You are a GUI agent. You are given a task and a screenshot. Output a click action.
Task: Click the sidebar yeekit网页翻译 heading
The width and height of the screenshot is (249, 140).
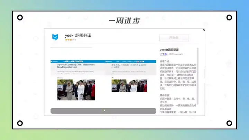click(169, 50)
